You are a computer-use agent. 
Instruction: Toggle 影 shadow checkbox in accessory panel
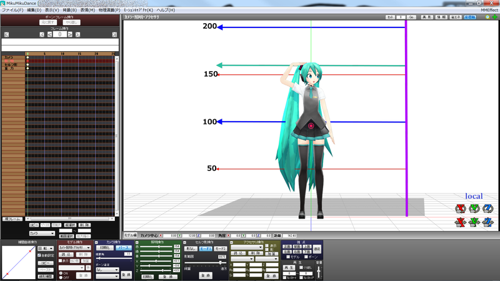[x=267, y=249]
